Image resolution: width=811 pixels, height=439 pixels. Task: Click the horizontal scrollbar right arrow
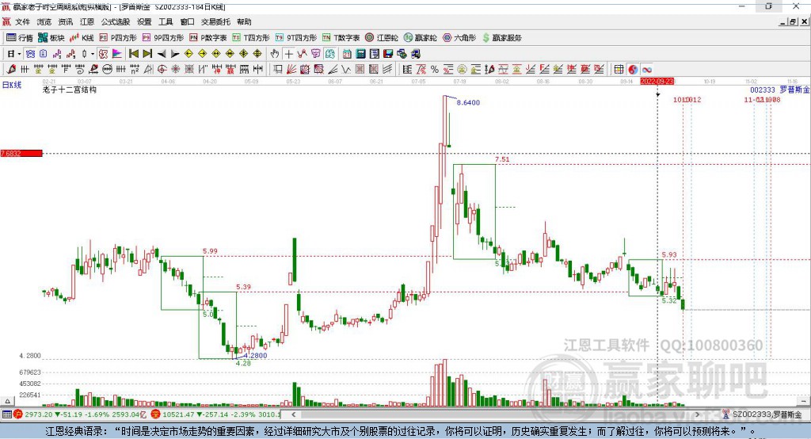697,414
